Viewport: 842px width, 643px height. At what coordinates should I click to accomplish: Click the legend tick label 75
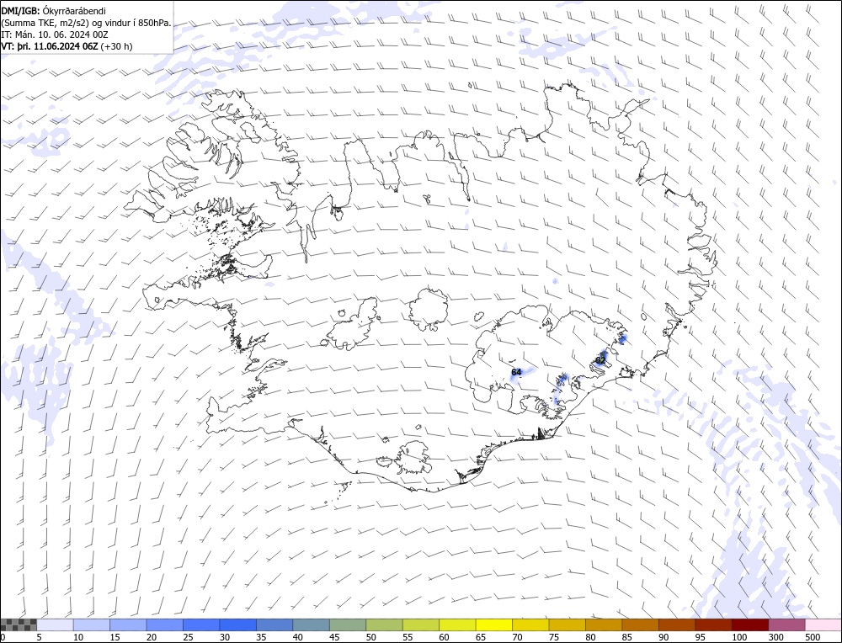[553, 637]
